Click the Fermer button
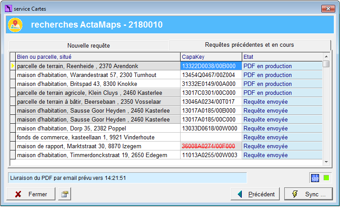The height and width of the screenshot is (207, 341). (x=31, y=194)
